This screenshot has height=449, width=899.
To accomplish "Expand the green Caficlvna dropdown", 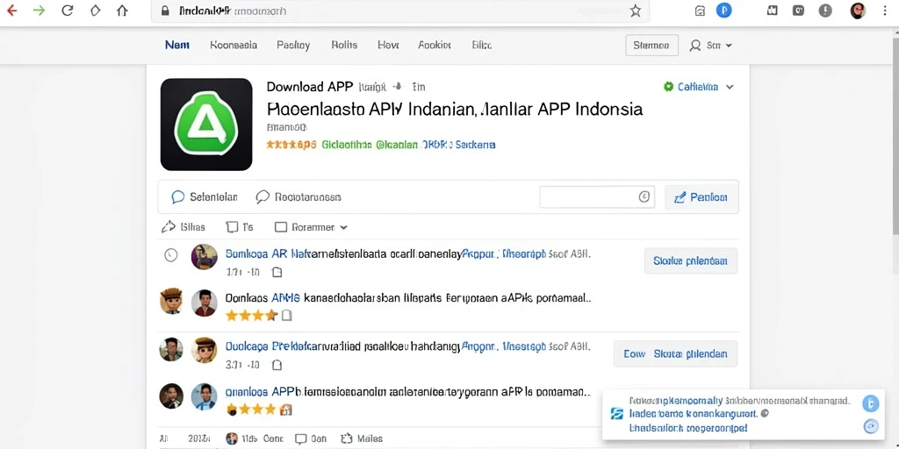I will (730, 87).
